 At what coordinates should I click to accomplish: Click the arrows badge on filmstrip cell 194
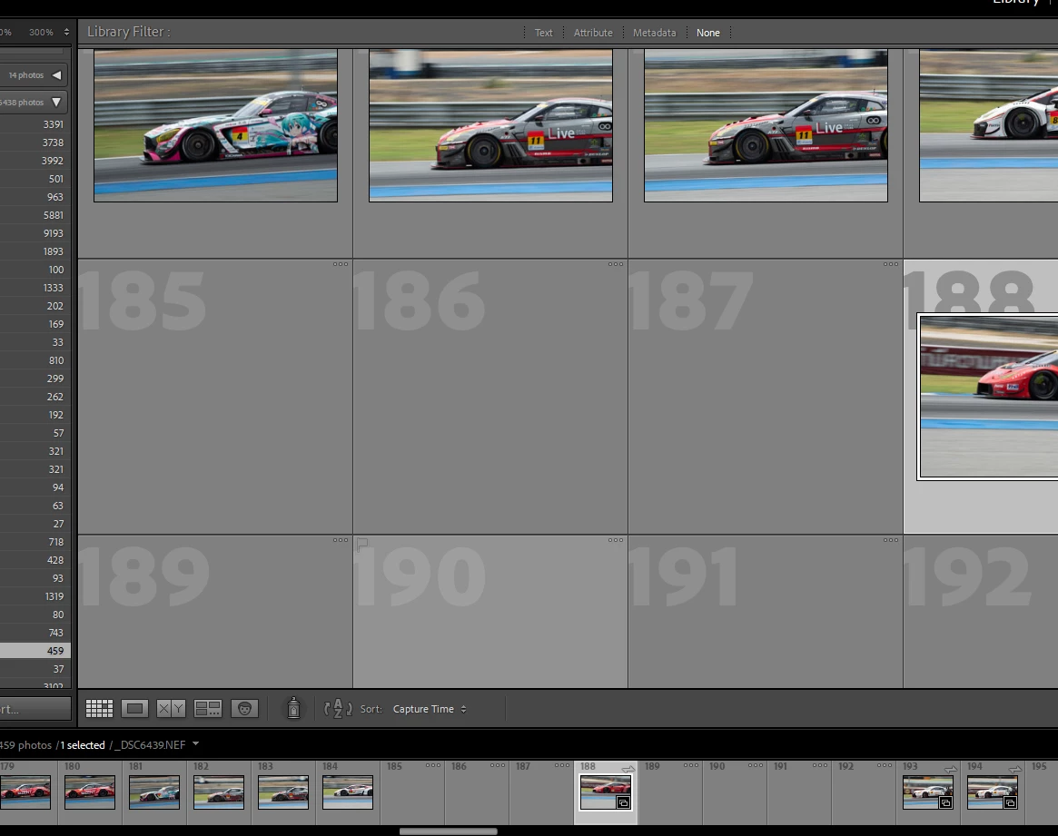point(1015,769)
